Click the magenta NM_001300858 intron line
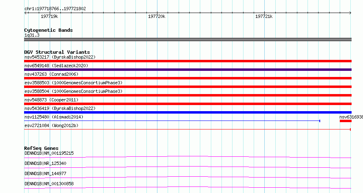This screenshot has height=193, width=363. (x=188, y=187)
